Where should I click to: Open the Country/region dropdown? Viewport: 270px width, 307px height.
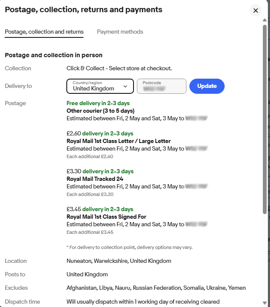point(100,86)
